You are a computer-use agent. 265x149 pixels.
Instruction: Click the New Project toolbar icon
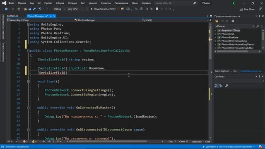click(19, 9)
